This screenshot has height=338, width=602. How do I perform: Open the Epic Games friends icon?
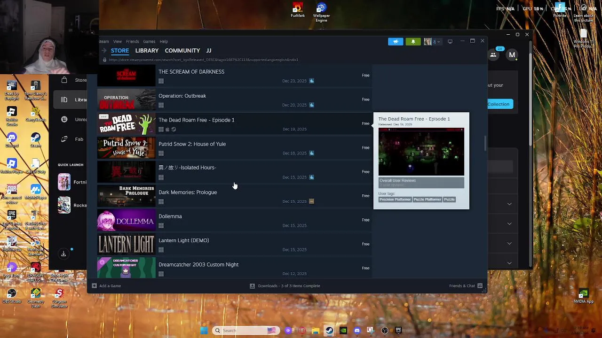(x=493, y=55)
